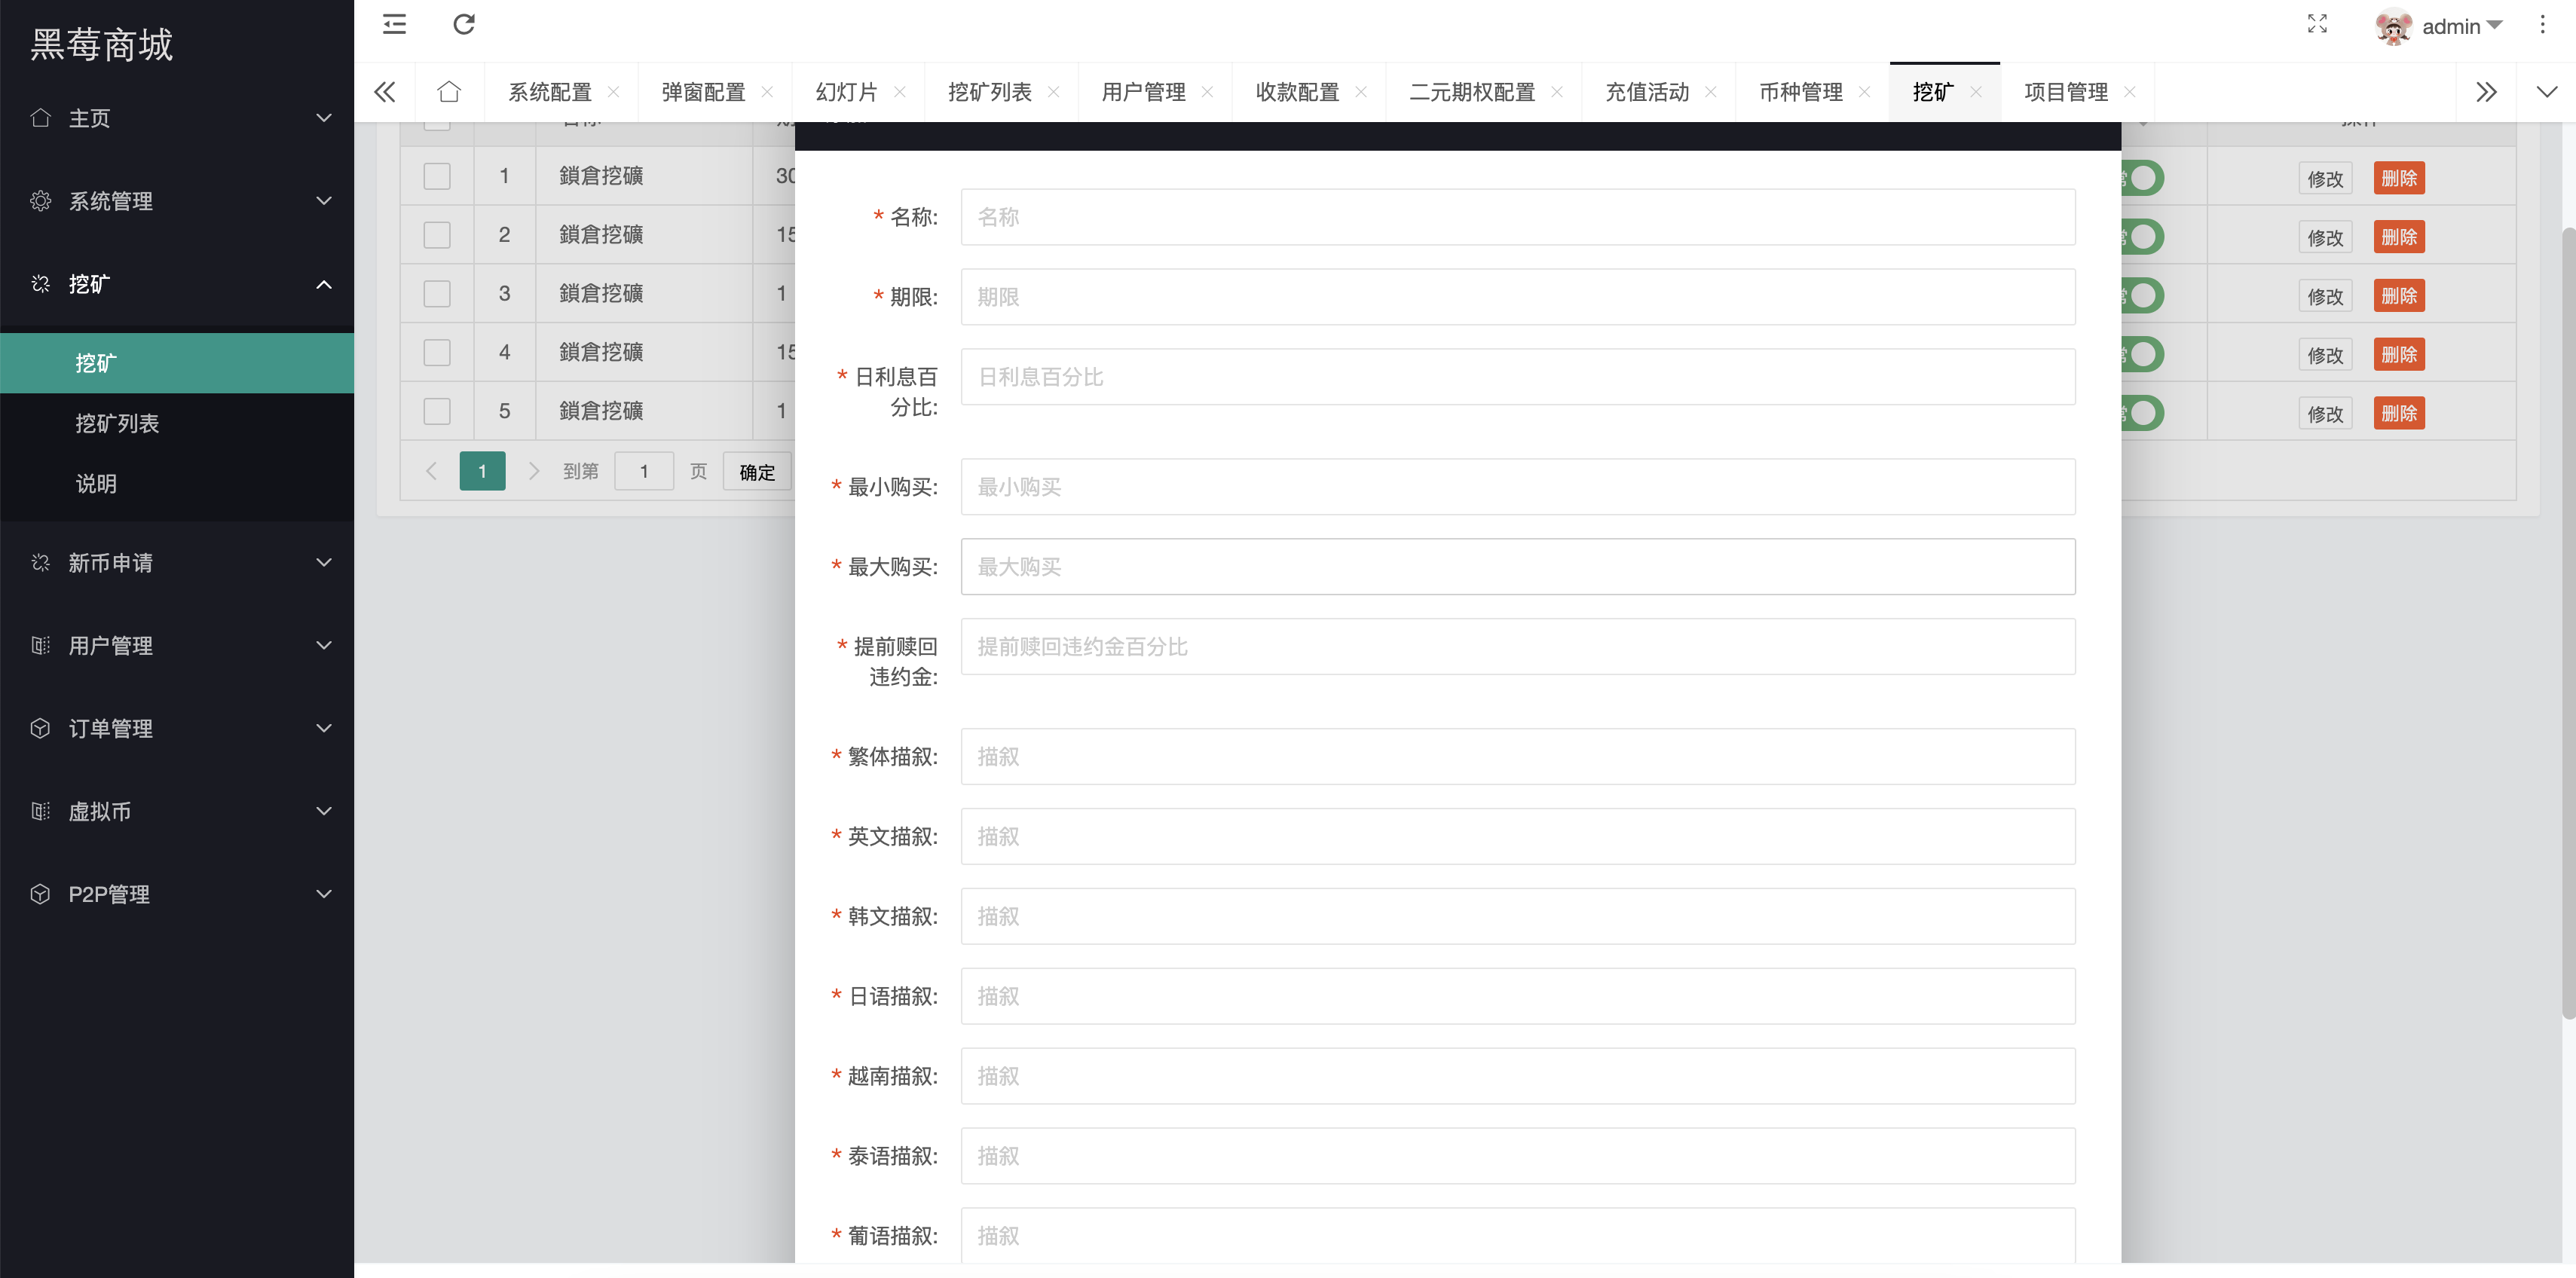Click the 订单管理 cube icon in sidebar
Screen dimensions: 2576x1278
tap(41, 728)
